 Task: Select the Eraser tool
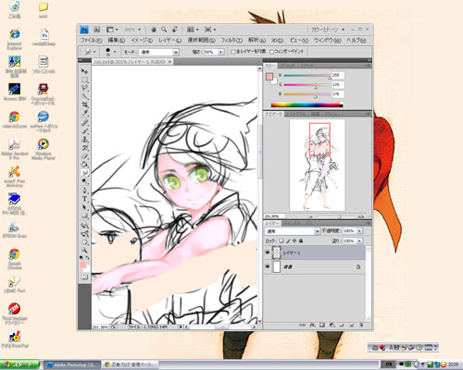coord(84,156)
